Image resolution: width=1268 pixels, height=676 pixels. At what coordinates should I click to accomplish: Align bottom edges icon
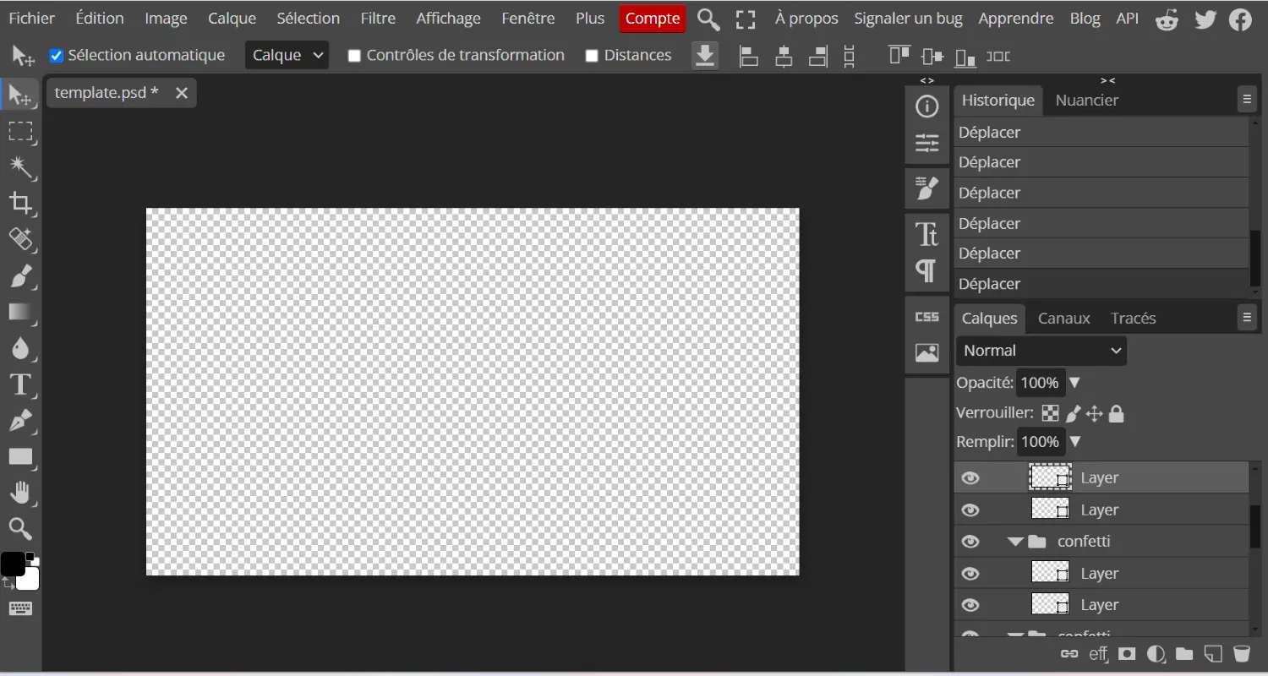(x=965, y=57)
